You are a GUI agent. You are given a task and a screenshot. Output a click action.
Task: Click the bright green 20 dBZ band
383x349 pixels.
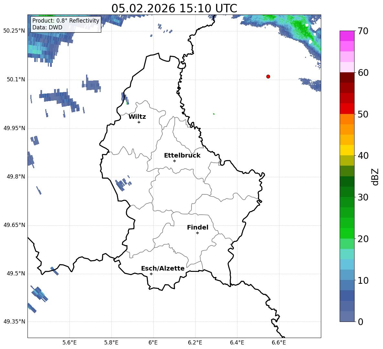(347, 233)
